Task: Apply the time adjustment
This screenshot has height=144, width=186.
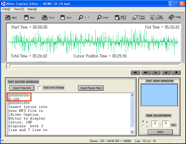Action: pos(160,132)
